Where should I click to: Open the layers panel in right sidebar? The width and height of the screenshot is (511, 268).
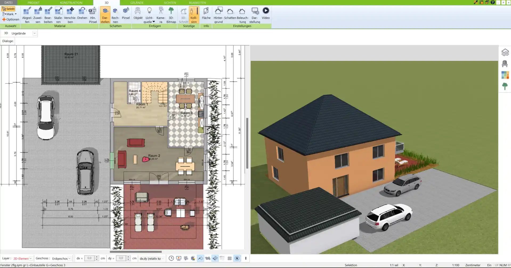[505, 52]
